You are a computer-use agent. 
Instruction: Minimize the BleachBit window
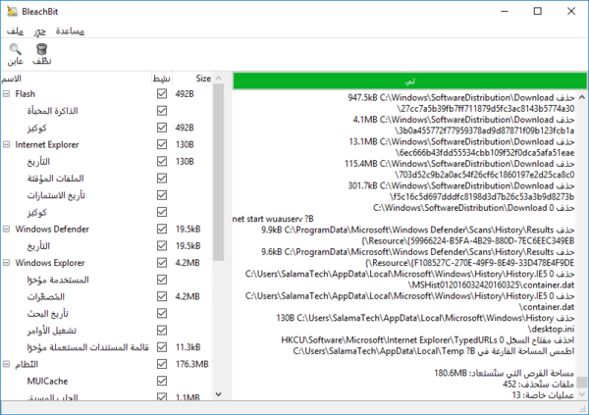pos(505,11)
